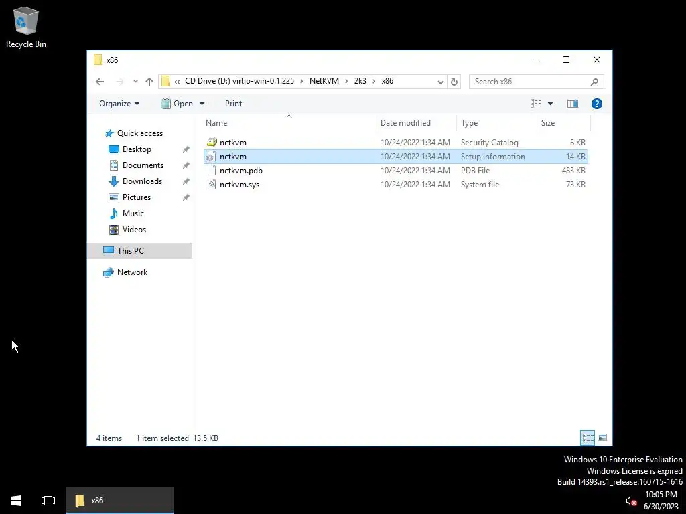Viewport: 686px width, 514px height.
Task: Click the muted volume tray icon
Action: click(630, 501)
